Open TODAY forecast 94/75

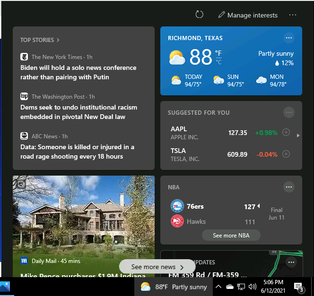[x=187, y=81]
